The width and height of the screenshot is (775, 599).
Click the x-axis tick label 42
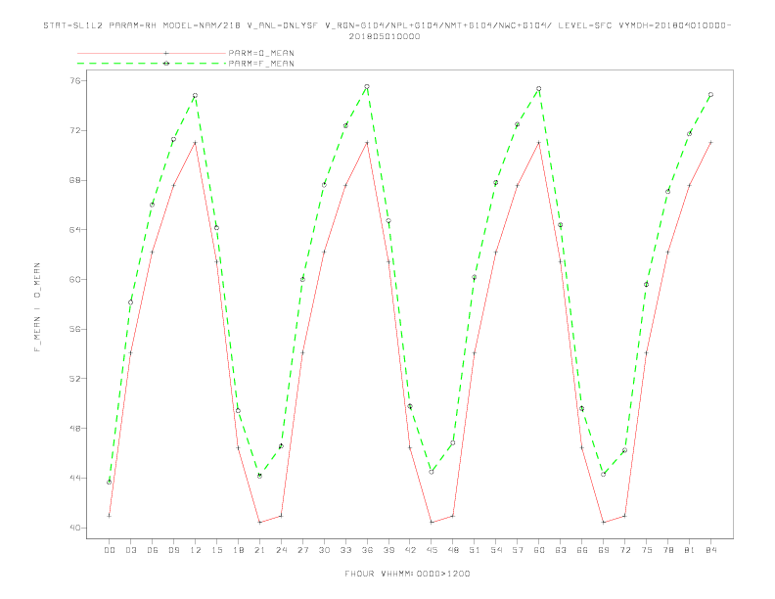click(410, 550)
